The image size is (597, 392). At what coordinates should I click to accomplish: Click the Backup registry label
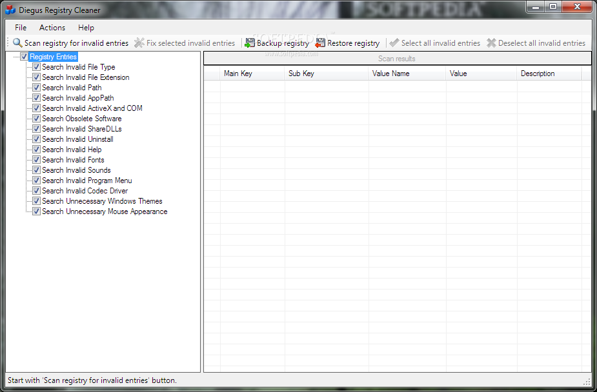tap(283, 43)
